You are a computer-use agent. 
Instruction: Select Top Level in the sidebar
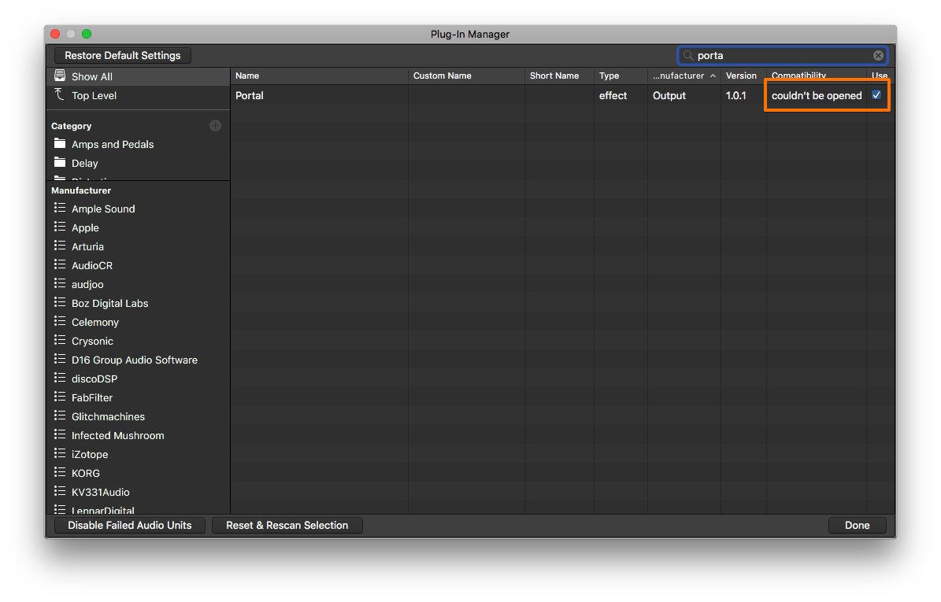coord(139,95)
